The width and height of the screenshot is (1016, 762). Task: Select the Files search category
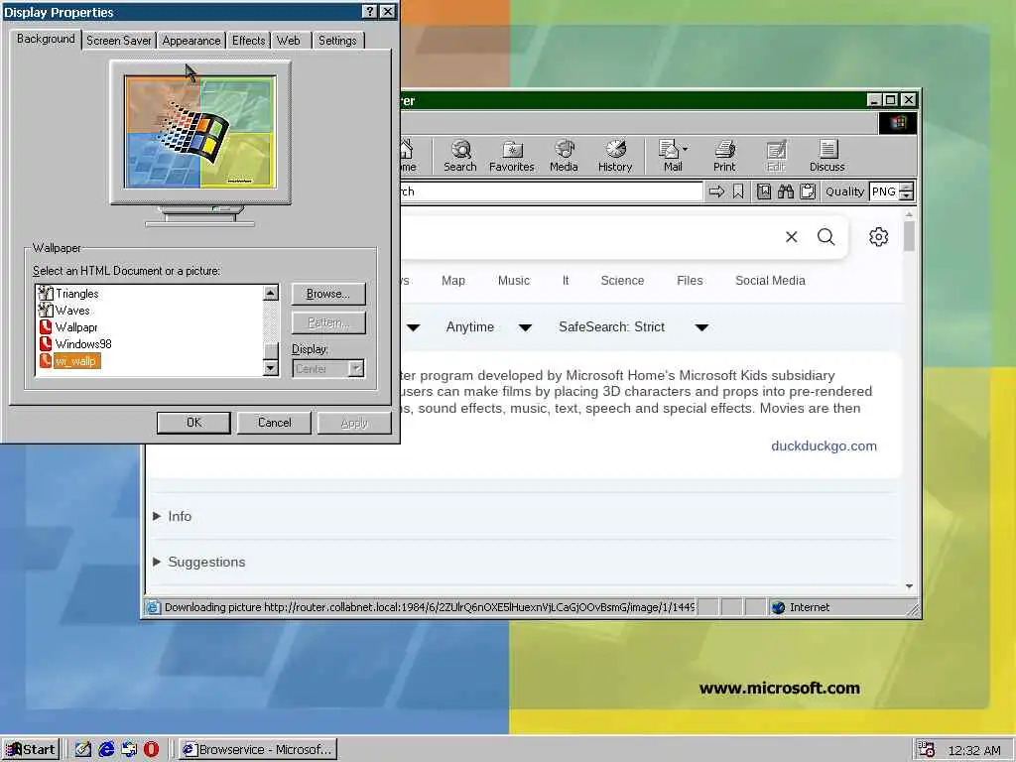(x=690, y=281)
